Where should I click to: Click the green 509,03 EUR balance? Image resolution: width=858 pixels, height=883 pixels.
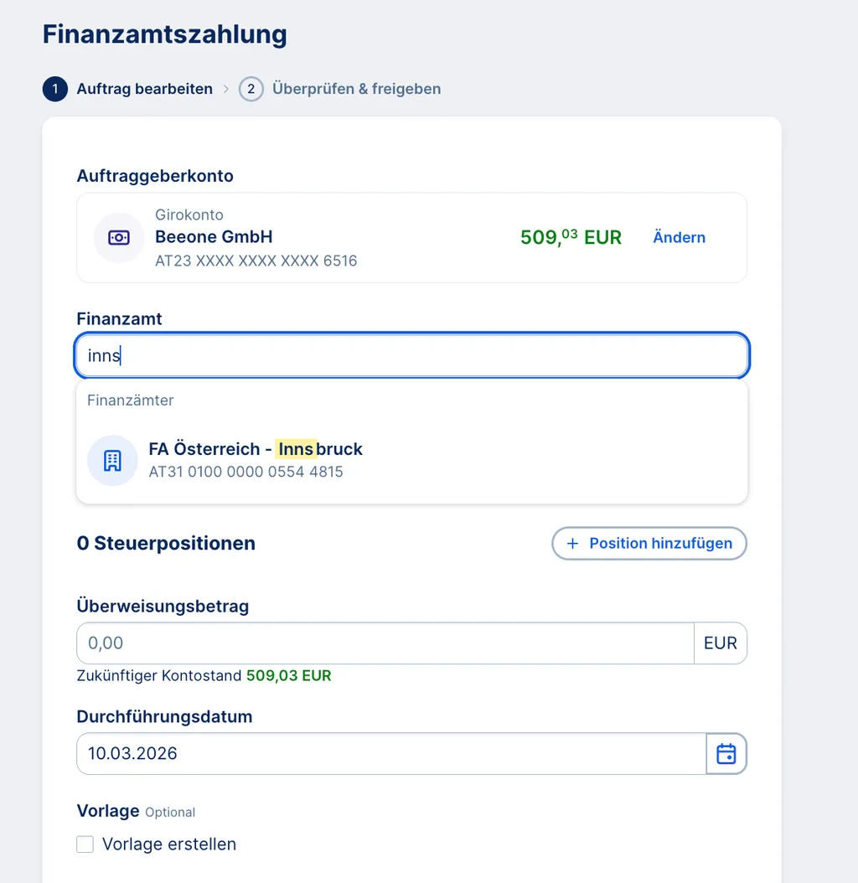[x=571, y=237]
